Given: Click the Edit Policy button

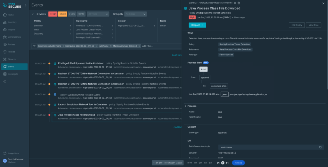Looking at the screenshot, I should [297, 25].
